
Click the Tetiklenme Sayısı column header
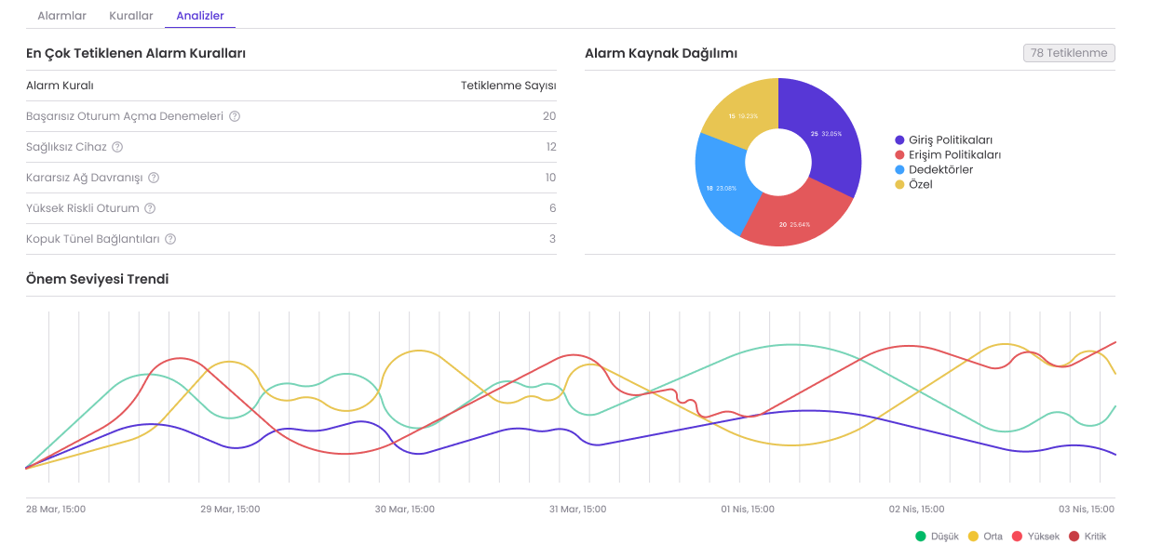(x=508, y=86)
